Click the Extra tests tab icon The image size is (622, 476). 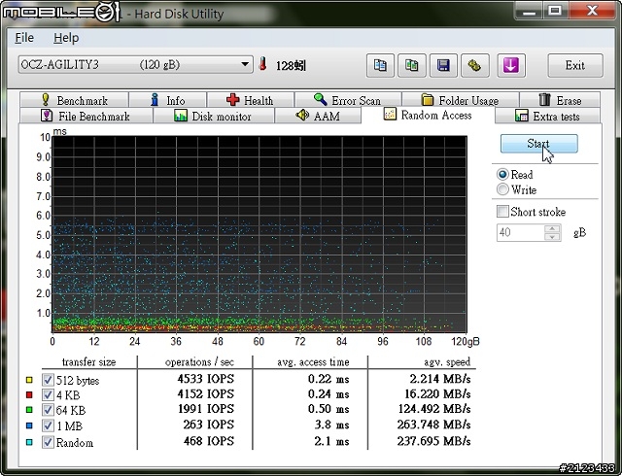521,116
